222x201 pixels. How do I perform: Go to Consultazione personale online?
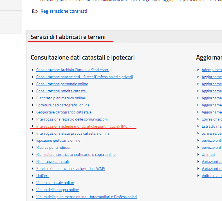62,84
